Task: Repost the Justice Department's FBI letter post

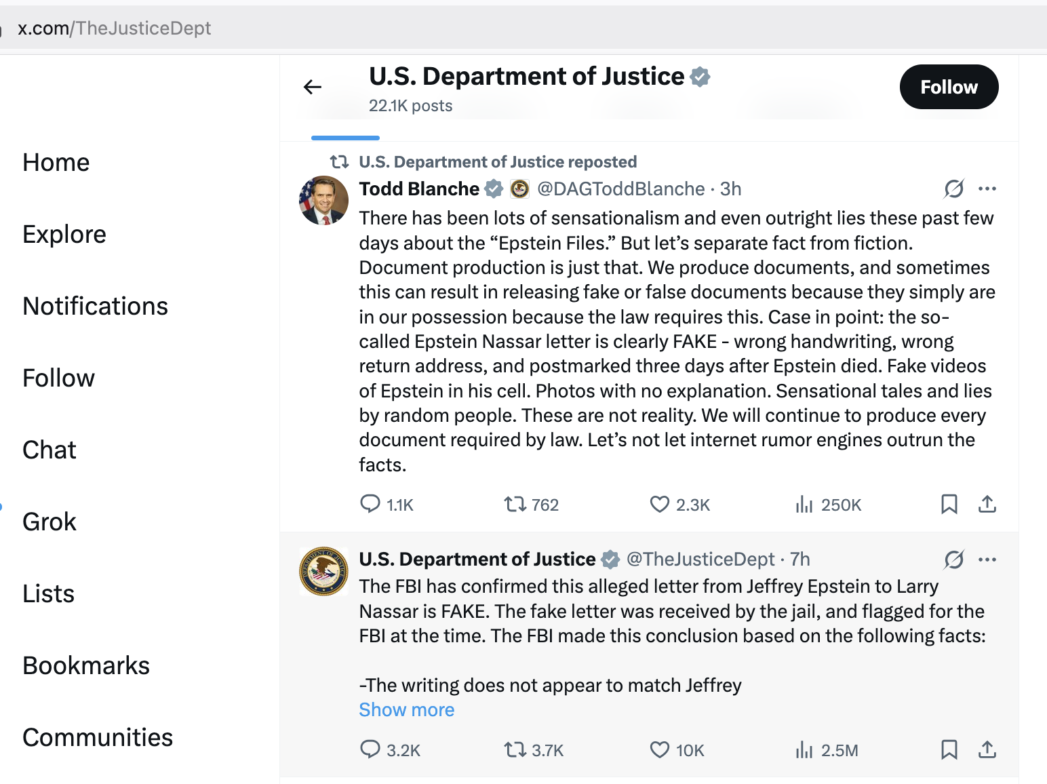Action: (515, 749)
